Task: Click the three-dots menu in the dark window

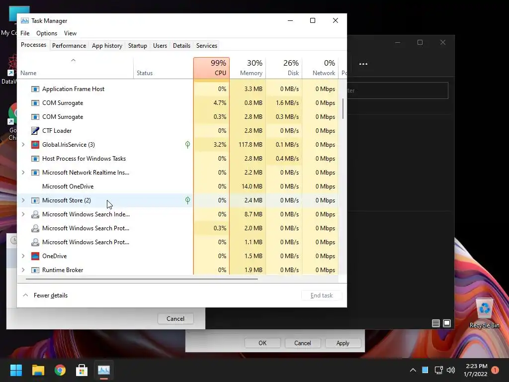Action: (363, 64)
